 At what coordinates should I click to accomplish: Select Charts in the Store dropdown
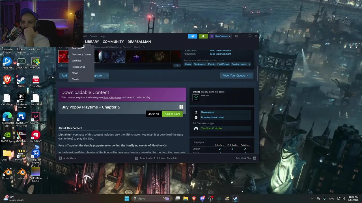tap(76, 79)
